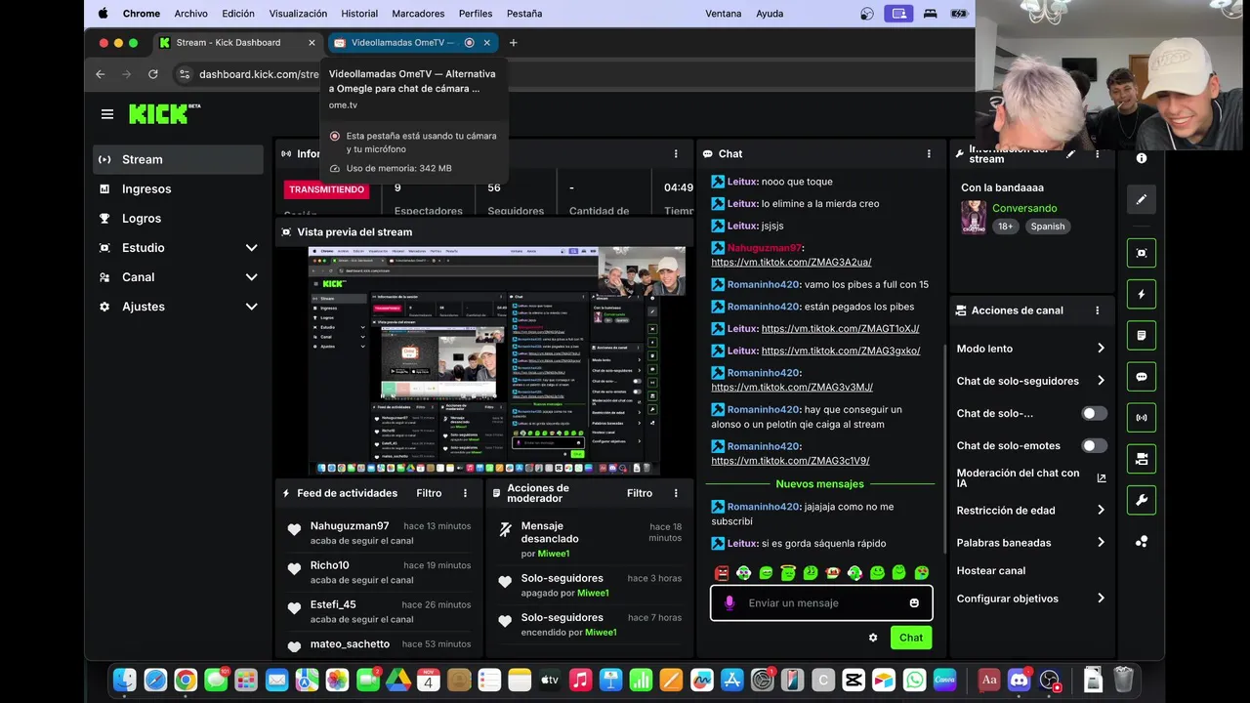The image size is (1250, 703).
Task: Go back in Chrome
Action: [100, 74]
